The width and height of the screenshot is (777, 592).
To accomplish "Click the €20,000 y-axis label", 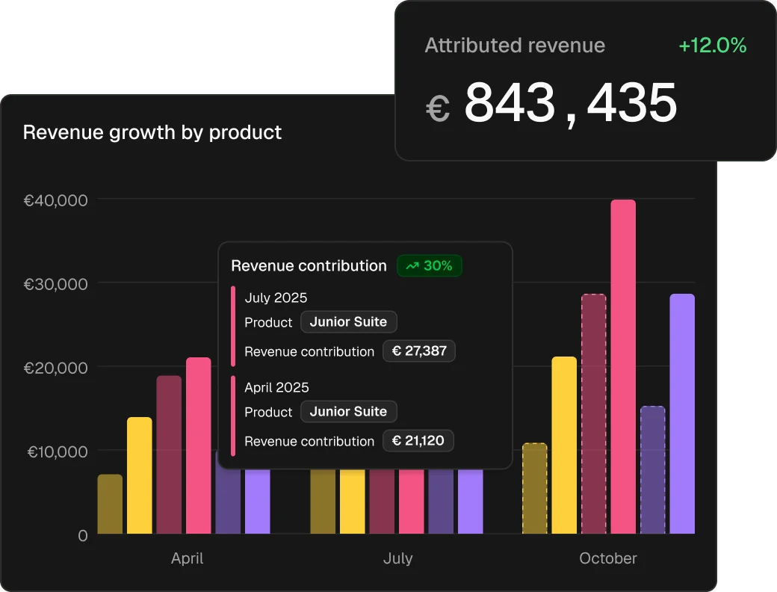I will coord(55,368).
